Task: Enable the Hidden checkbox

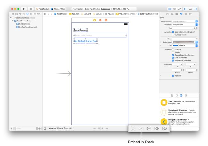Action: [x=173, y=52]
